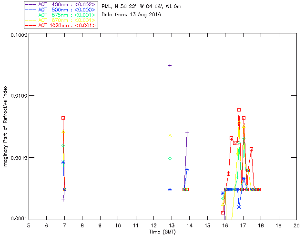305x244 pixels.
Task: Select the blue asterisk marker near 14 GMT
Action: point(187,170)
